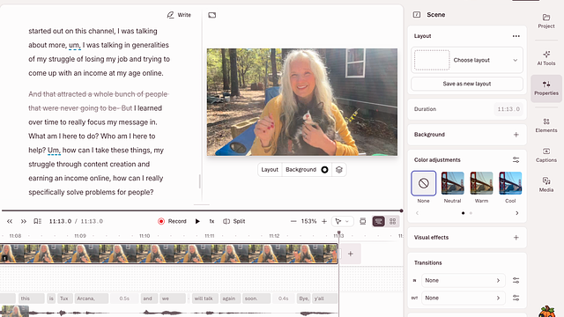
Task: Click the Scene panel icon
Action: coord(417,15)
